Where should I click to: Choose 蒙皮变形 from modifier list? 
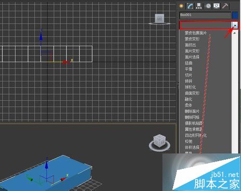(x=192, y=39)
